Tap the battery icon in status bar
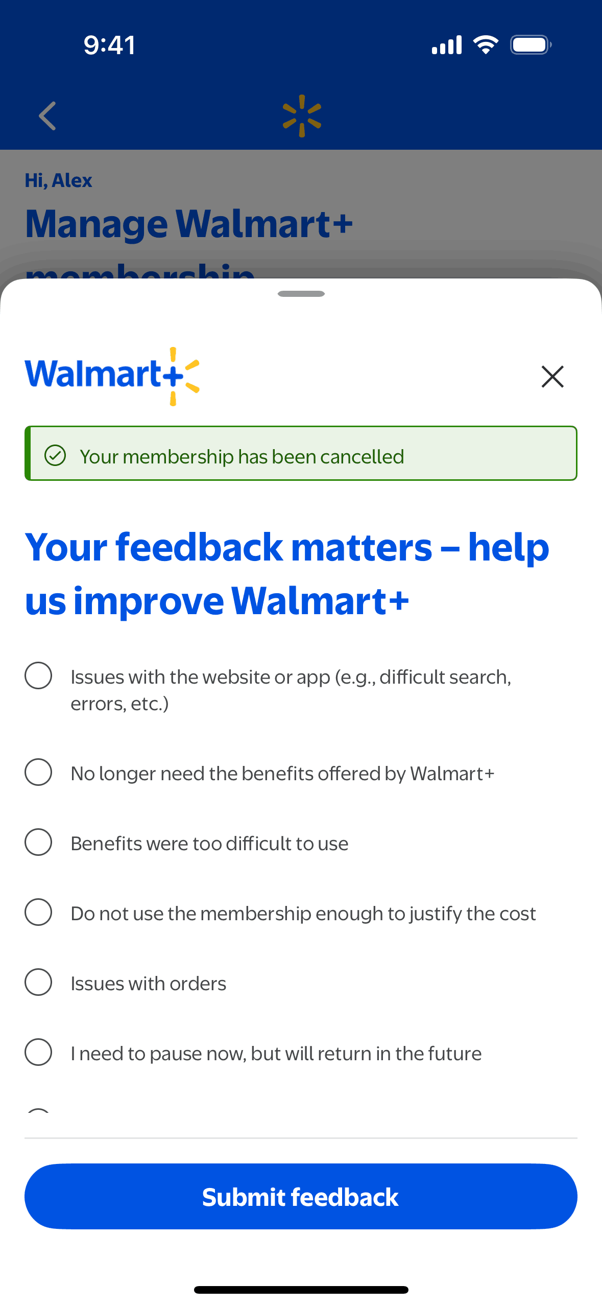 531,45
